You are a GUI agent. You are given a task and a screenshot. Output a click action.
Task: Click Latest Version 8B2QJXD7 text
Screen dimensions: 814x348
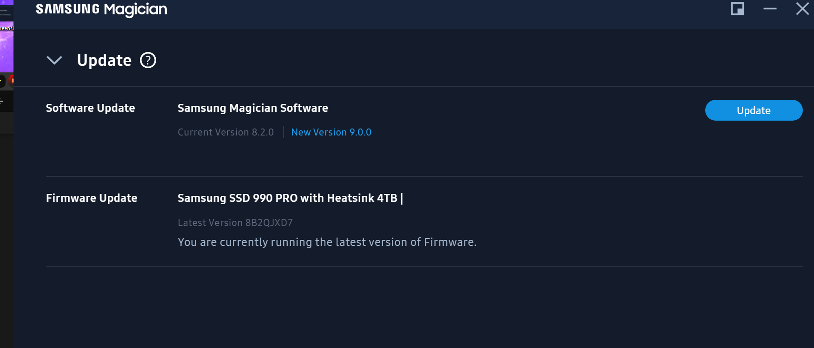(x=235, y=223)
